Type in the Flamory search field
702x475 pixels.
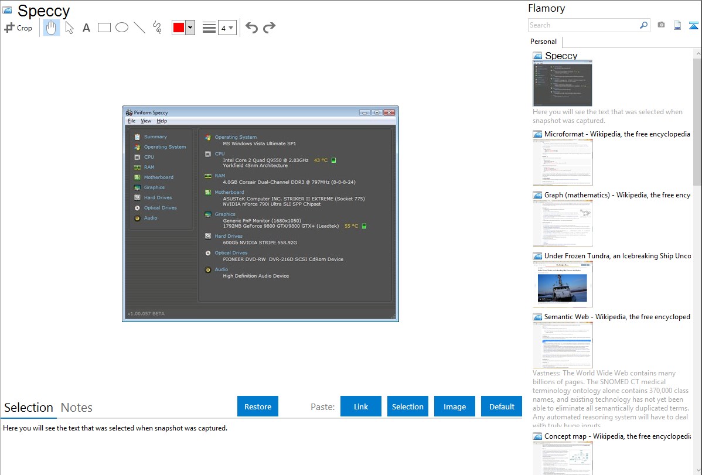583,25
